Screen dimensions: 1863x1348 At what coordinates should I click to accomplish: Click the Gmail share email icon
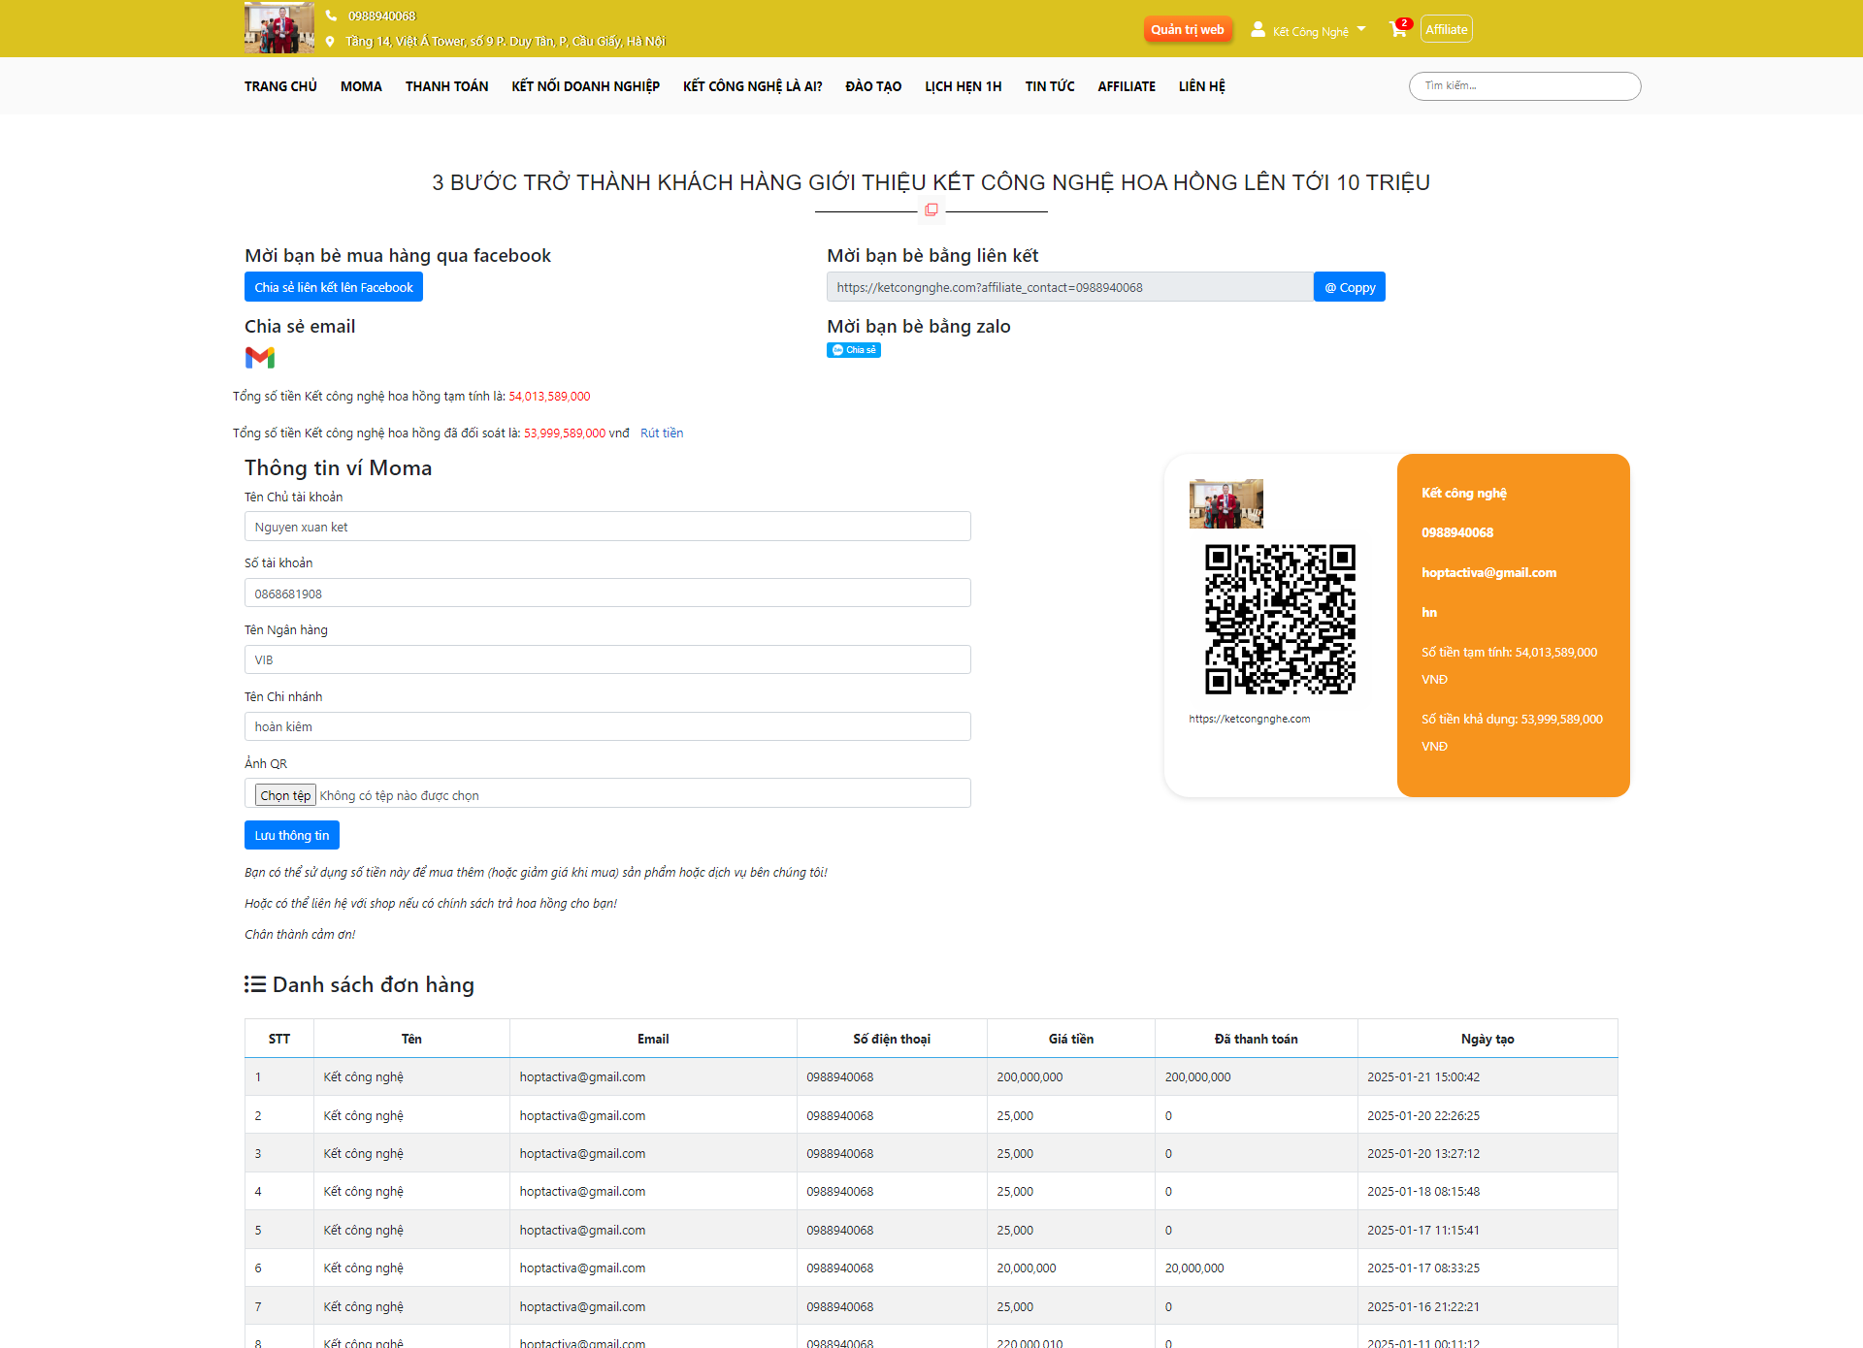point(260,358)
